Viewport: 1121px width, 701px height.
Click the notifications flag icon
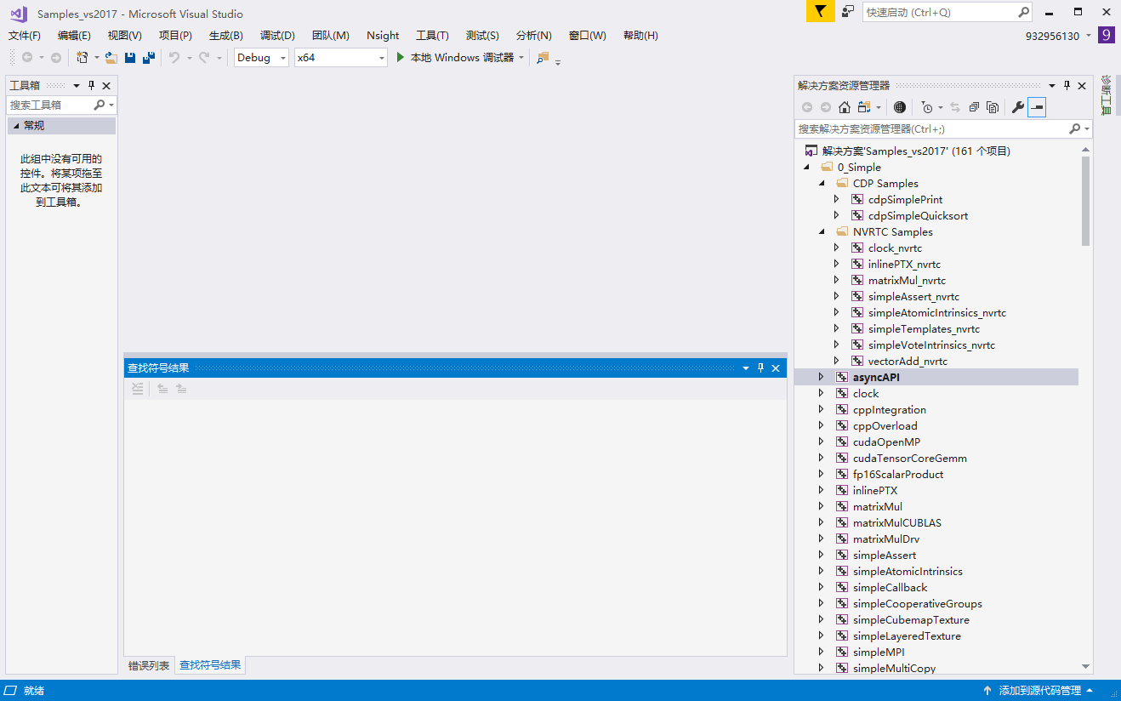tap(820, 11)
